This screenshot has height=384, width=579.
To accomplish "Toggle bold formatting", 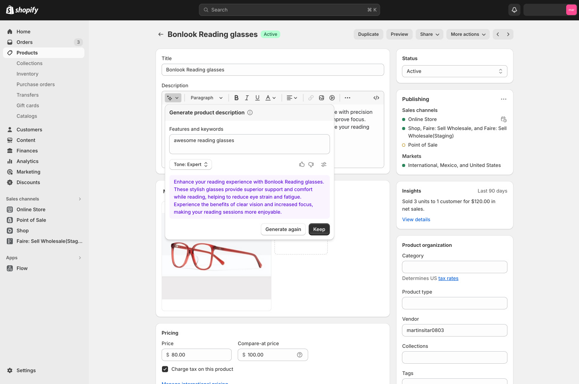I will point(236,98).
